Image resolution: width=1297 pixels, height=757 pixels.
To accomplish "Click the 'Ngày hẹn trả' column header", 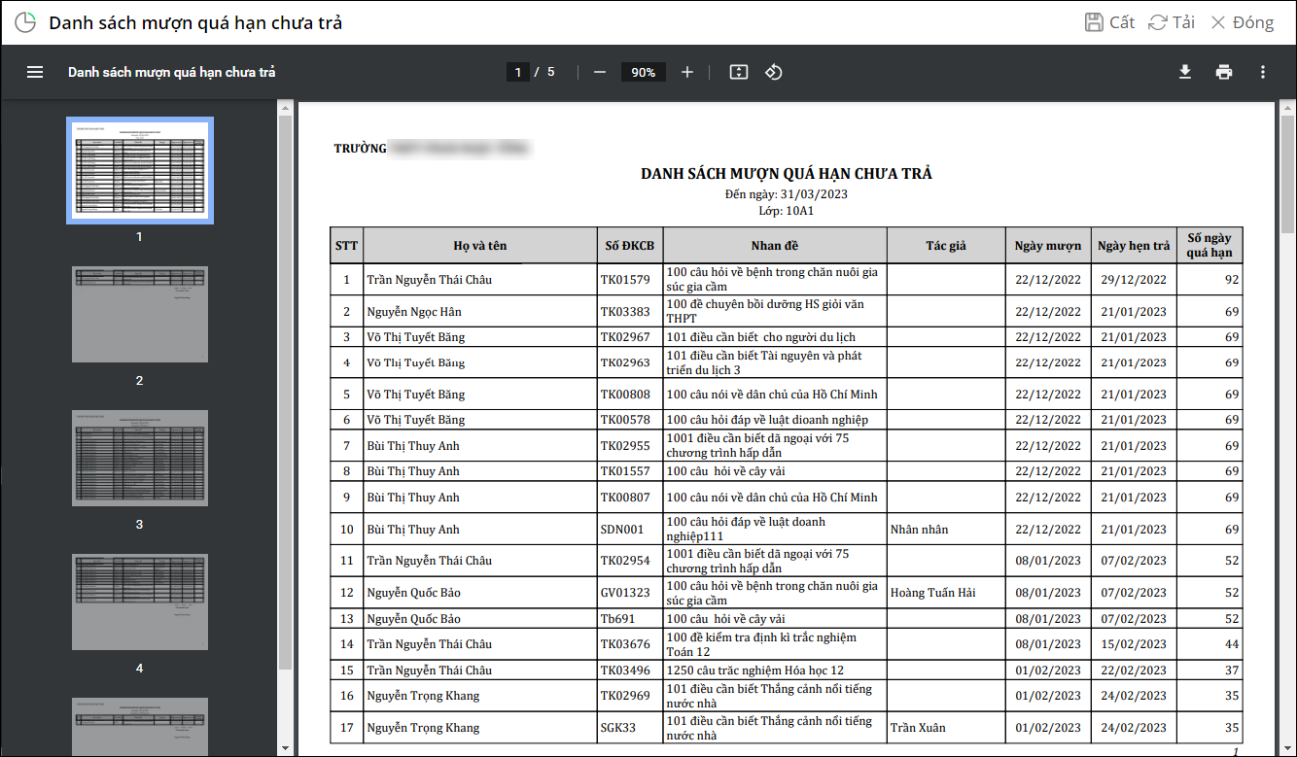I will 1134,246.
